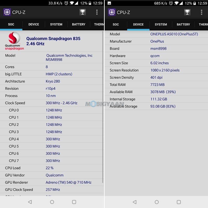Tap CPU-Z app icon in left screen
The image size is (208, 208).
coord(7,12)
